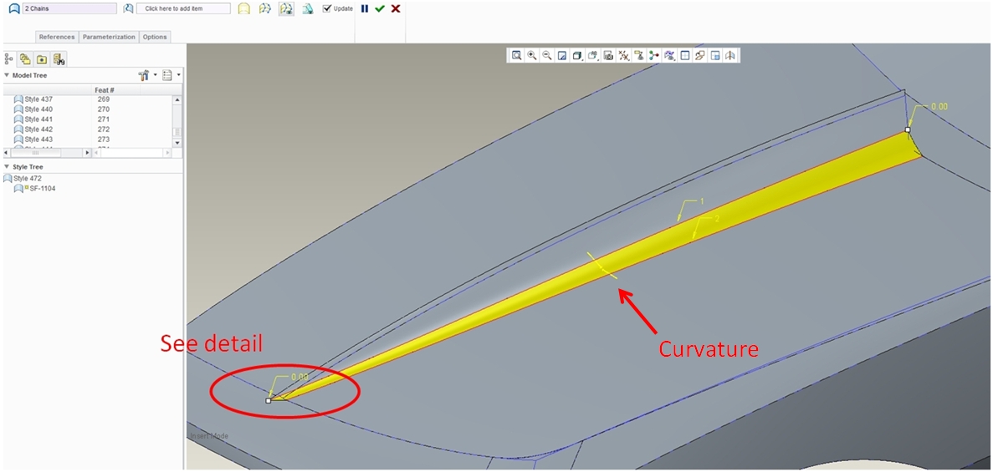Open the datum display filters icon

[623, 56]
